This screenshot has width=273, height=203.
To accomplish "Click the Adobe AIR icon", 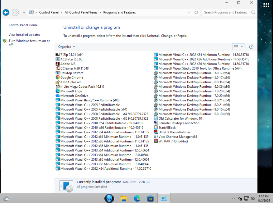I will (58, 64).
